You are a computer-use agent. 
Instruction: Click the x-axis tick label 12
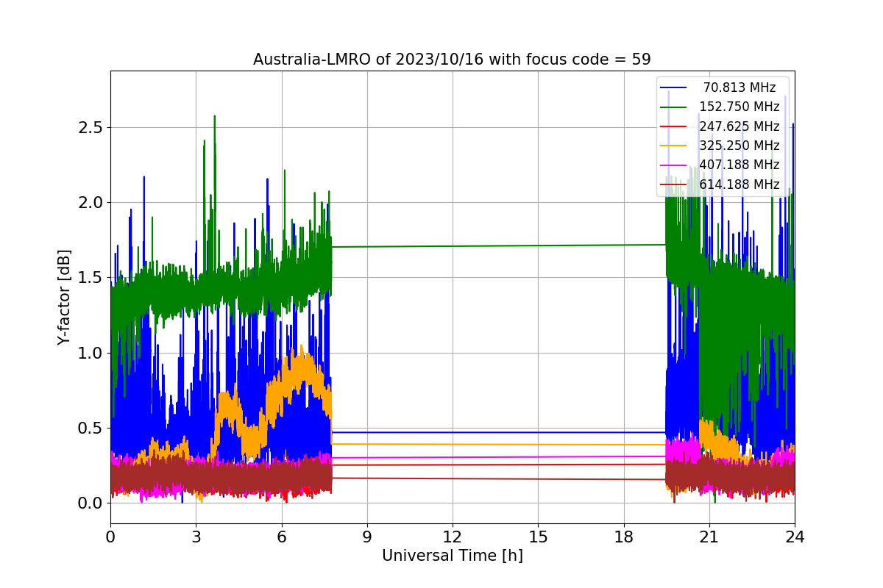[453, 537]
